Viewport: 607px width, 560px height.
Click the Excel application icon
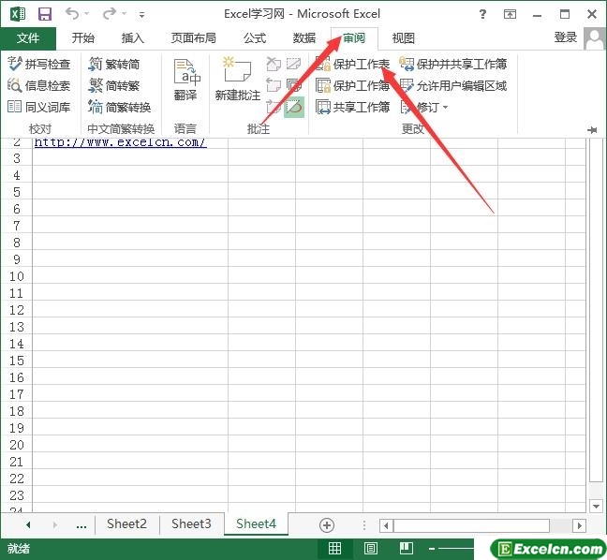[18, 15]
